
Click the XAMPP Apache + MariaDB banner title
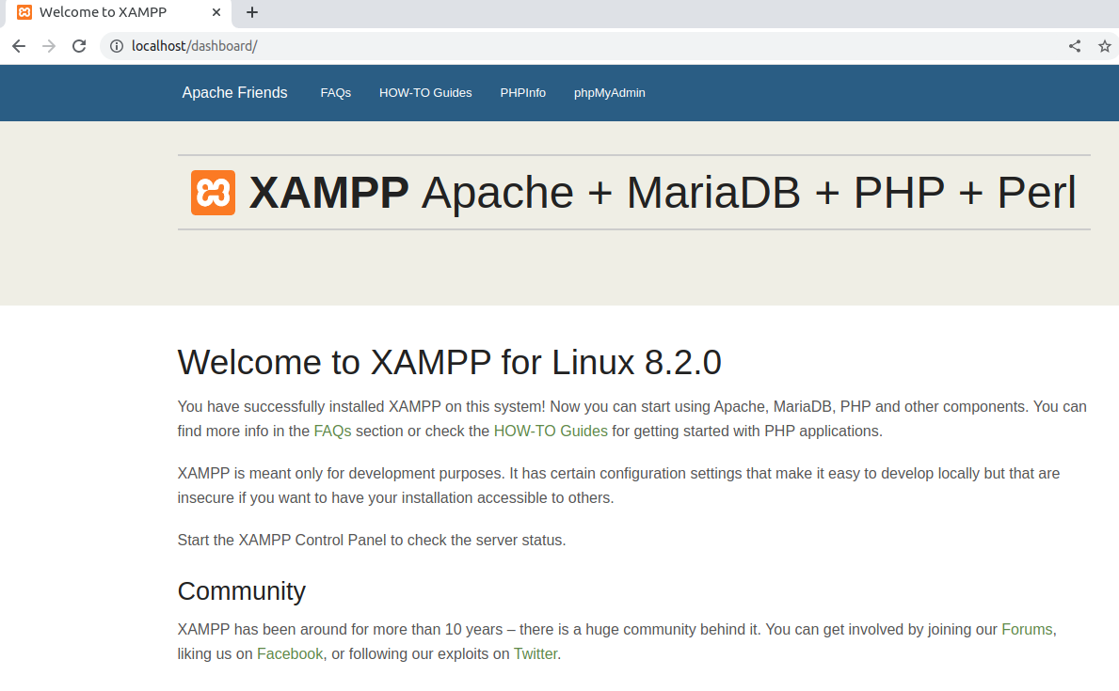(663, 193)
